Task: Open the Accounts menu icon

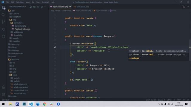Action: pos(3,87)
